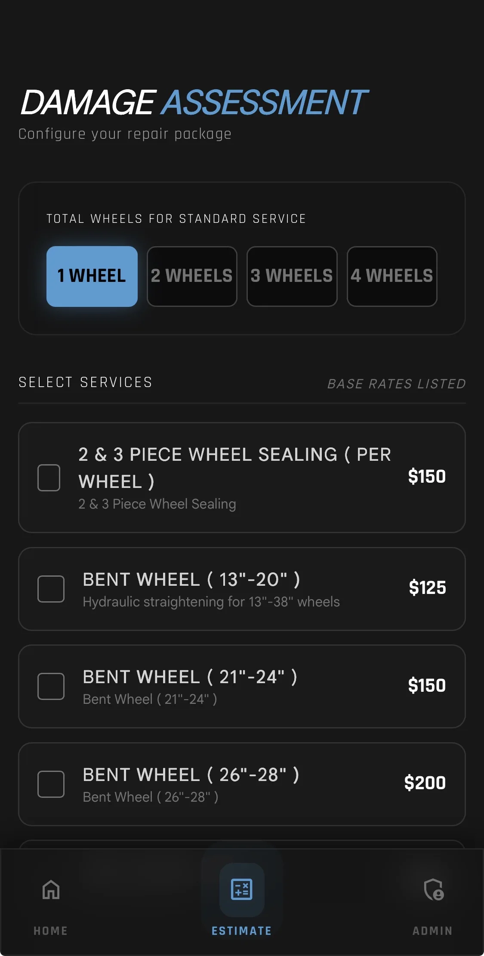Click the Base Rates Listed label

(396, 384)
